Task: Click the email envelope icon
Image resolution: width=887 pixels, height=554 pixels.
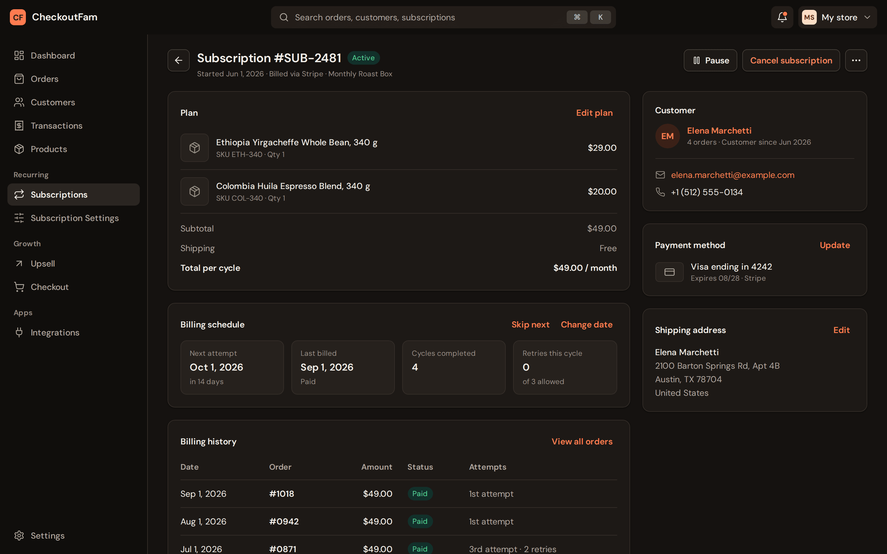Action: click(x=660, y=175)
